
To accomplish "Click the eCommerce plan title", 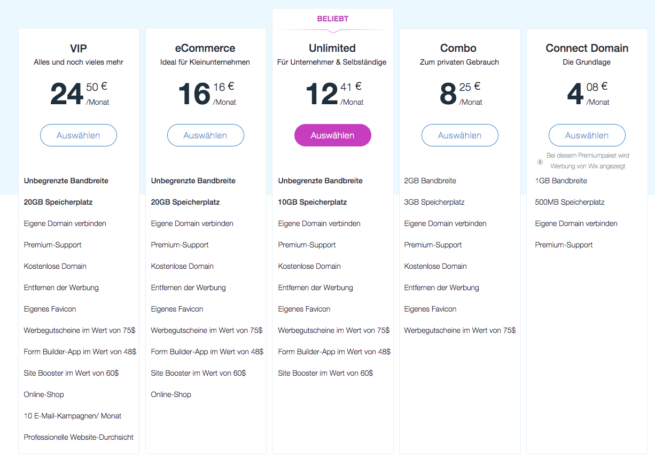I will [206, 48].
